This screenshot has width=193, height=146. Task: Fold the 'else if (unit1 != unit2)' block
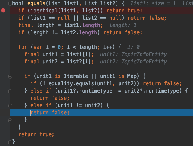pyautogui.click(x=10, y=105)
